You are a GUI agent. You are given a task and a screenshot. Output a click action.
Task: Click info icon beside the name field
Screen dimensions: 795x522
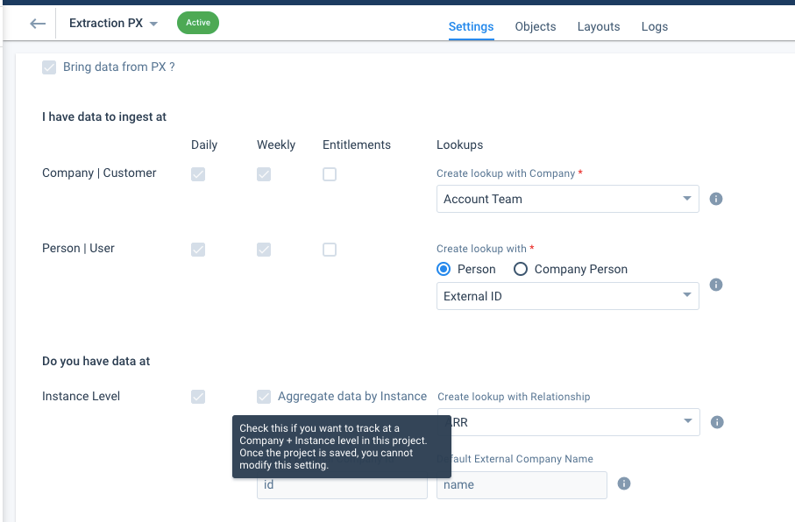(x=624, y=483)
